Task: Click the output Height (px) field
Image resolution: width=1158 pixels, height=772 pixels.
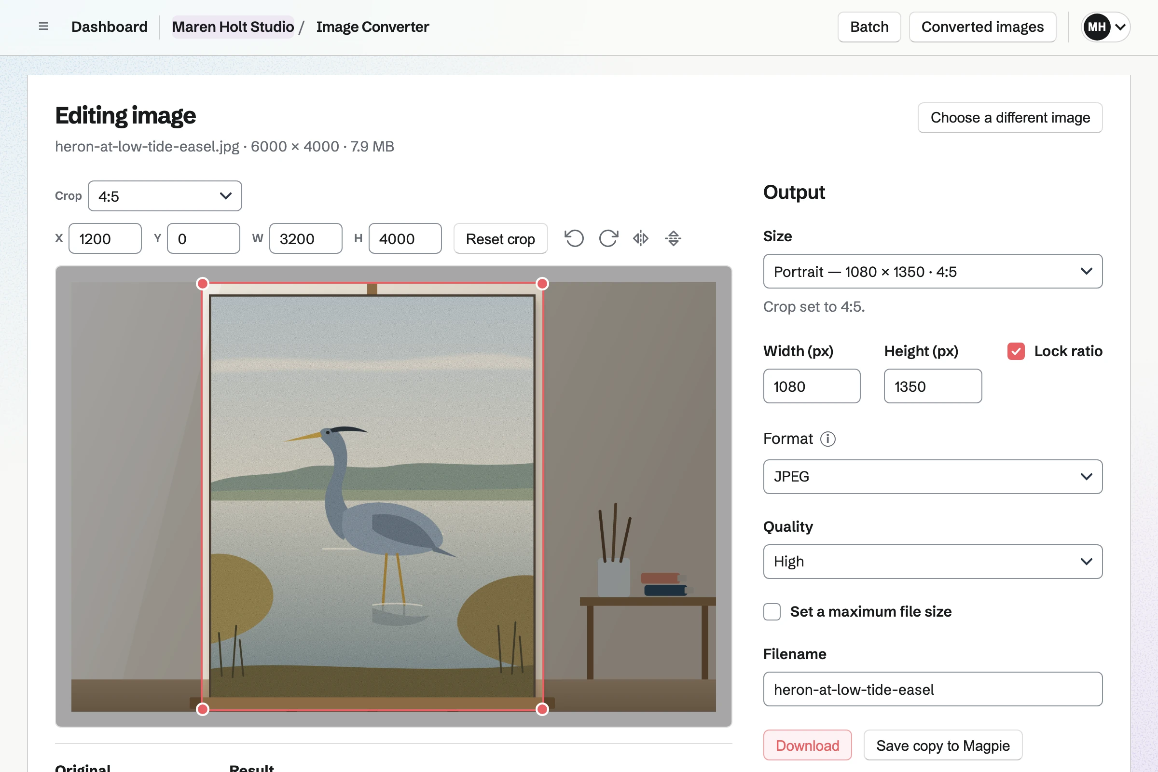Action: coord(933,386)
